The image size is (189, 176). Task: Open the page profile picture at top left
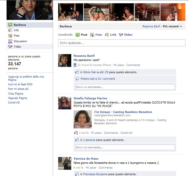click(x=30, y=10)
